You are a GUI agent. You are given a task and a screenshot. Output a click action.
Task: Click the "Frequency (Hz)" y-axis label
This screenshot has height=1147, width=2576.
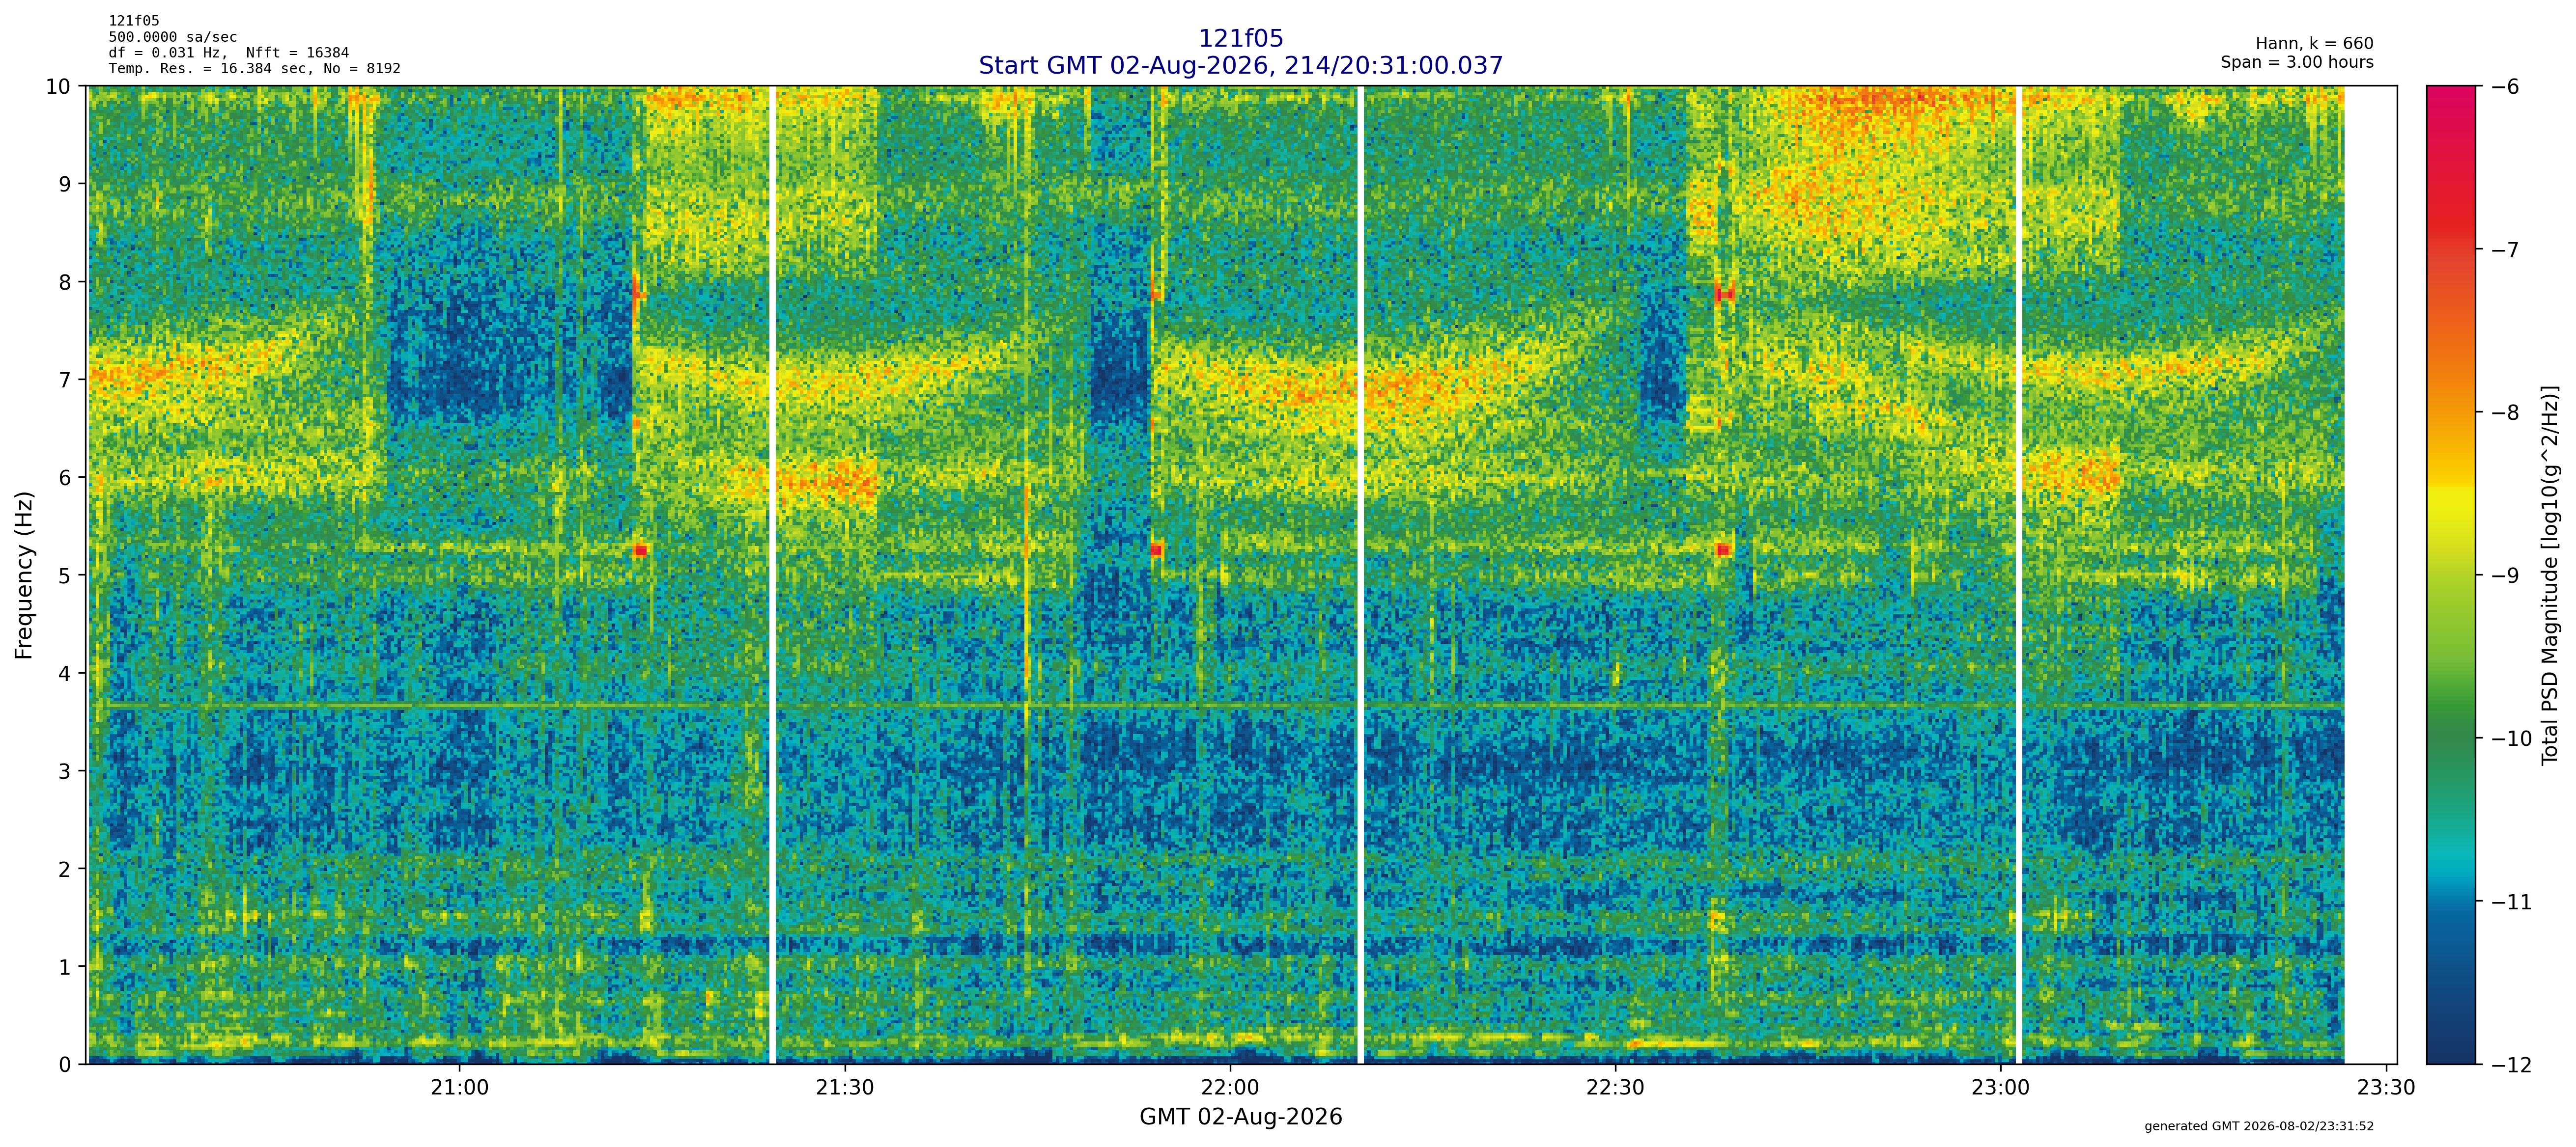point(24,574)
